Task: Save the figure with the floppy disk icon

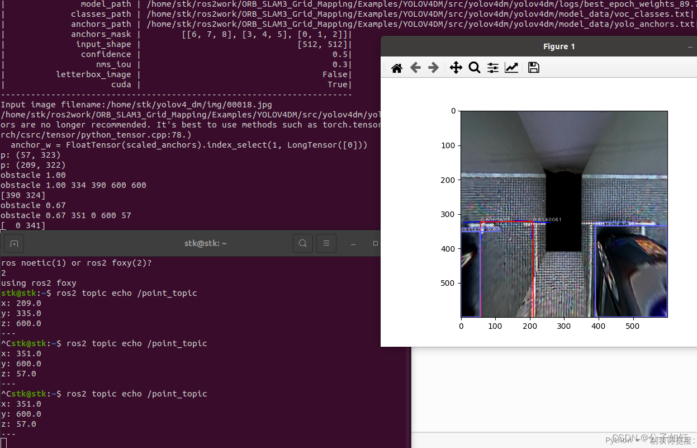Action: (x=534, y=68)
